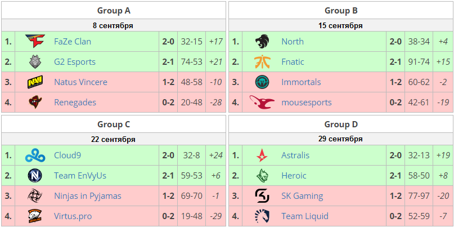Click the Natus Vincere logo

pyautogui.click(x=36, y=82)
